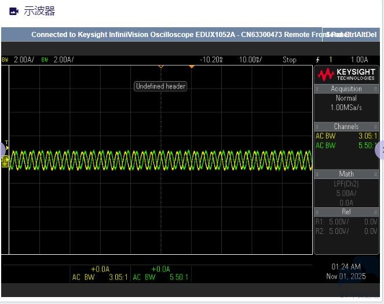Image resolution: width=384 pixels, height=304 pixels.
Task: Click the Ctrl-Alt-Del remote control link
Action: pos(361,35)
